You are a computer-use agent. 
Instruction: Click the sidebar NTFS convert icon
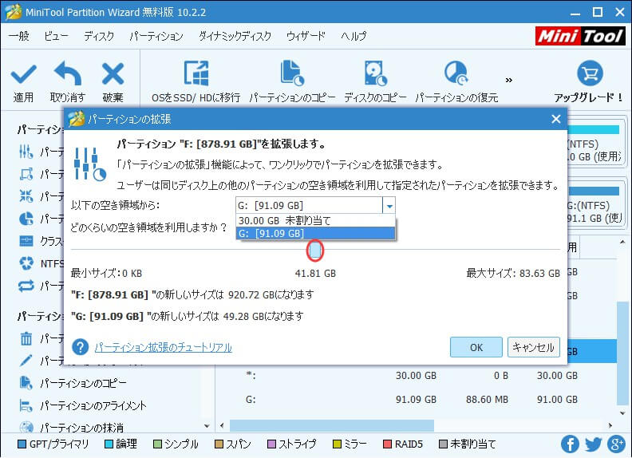(x=26, y=263)
